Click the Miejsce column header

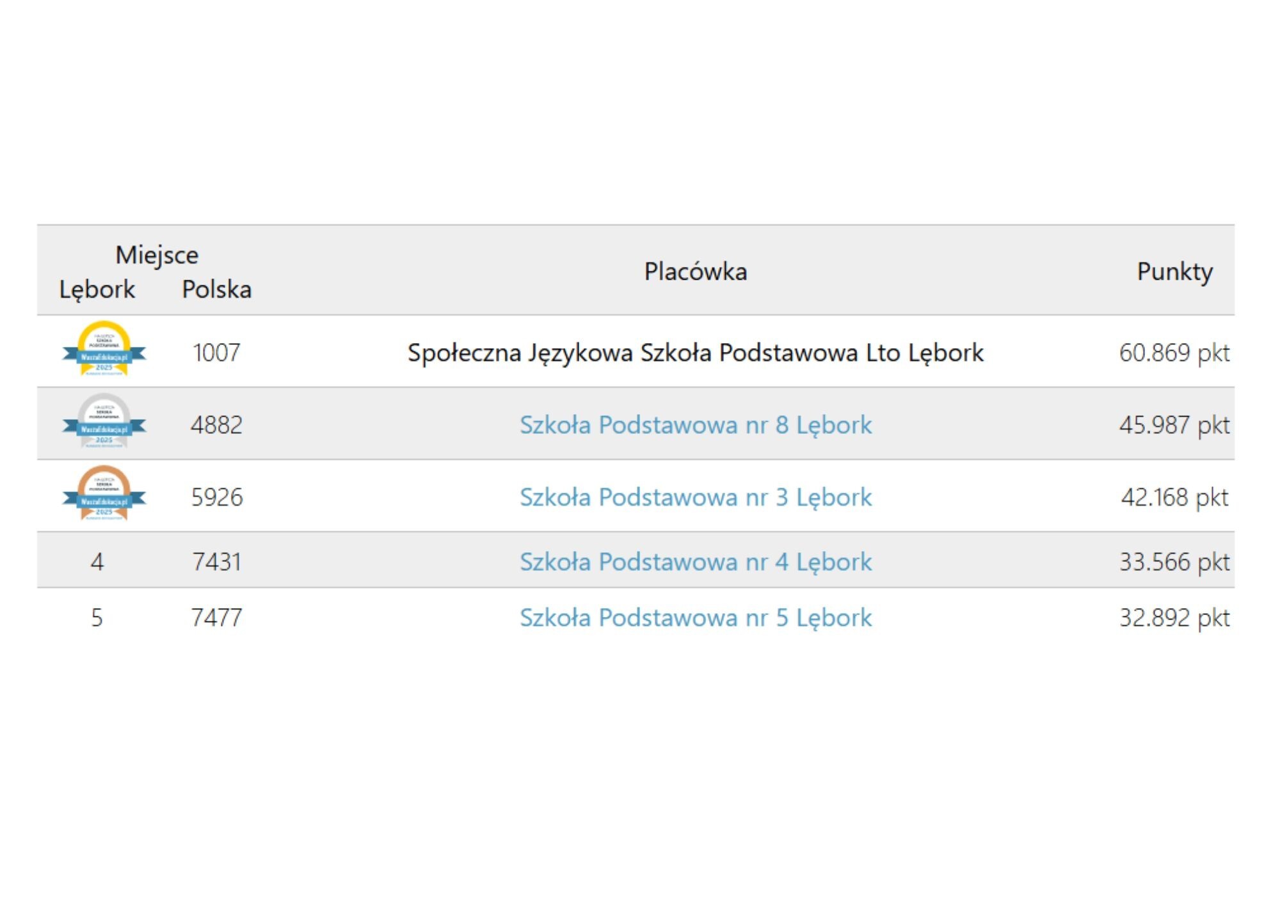pyautogui.click(x=157, y=255)
